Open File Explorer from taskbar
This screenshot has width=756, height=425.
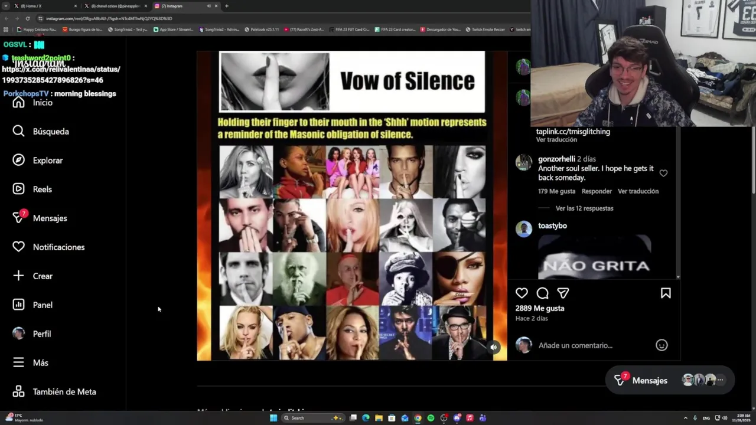click(379, 418)
